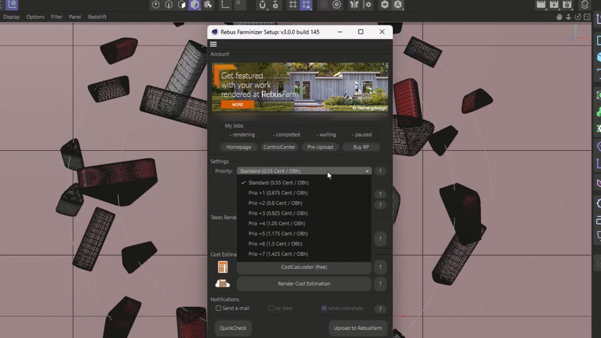
Task: Click the QuickCheck button
Action: click(233, 328)
